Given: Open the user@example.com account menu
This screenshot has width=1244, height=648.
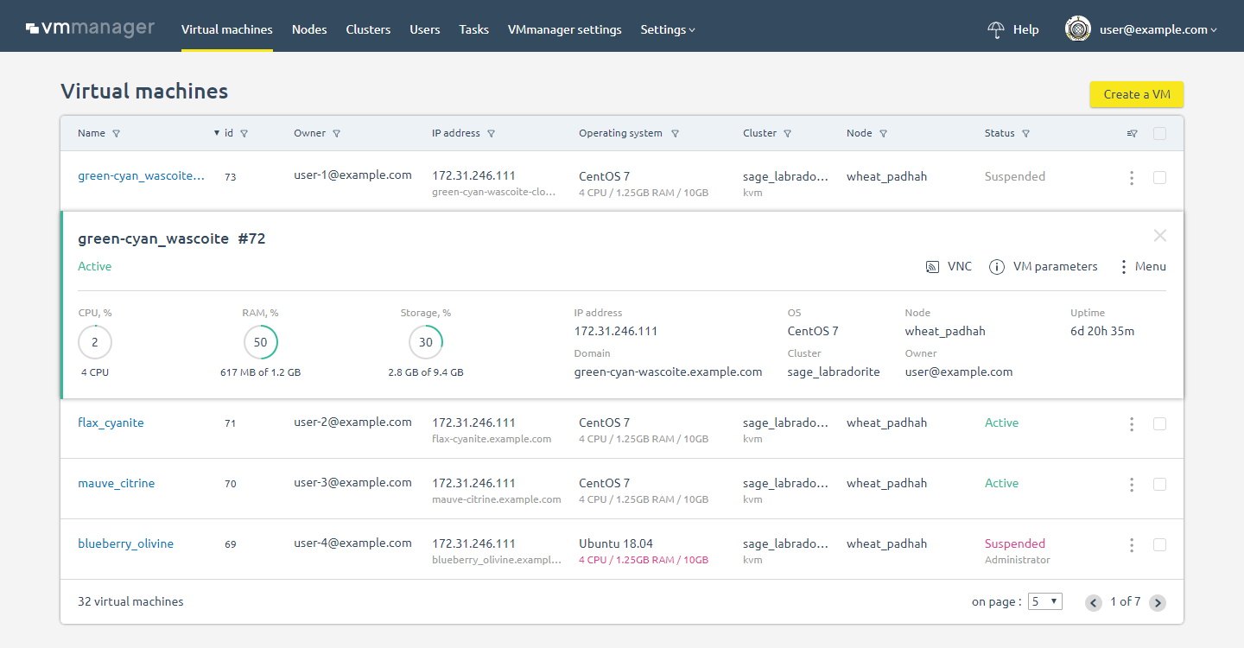Looking at the screenshot, I should point(1141,29).
